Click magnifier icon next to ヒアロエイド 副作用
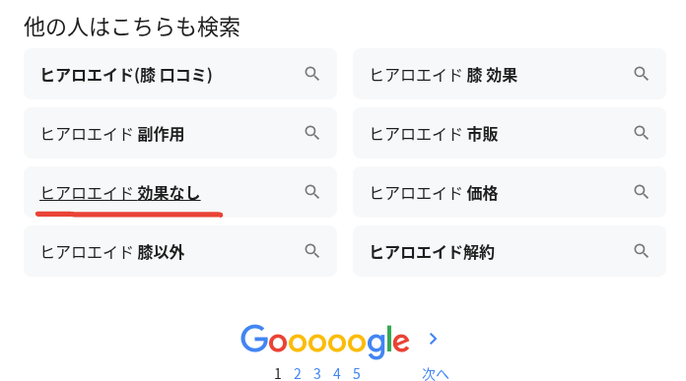The width and height of the screenshot is (686, 381). tap(311, 133)
